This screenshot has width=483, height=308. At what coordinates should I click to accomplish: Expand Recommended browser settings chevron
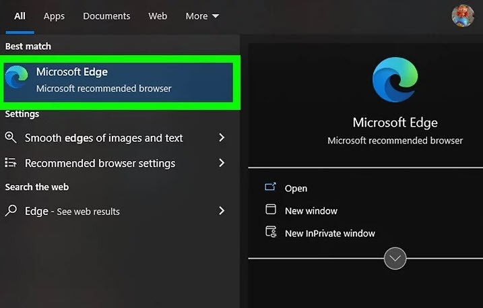[222, 162]
